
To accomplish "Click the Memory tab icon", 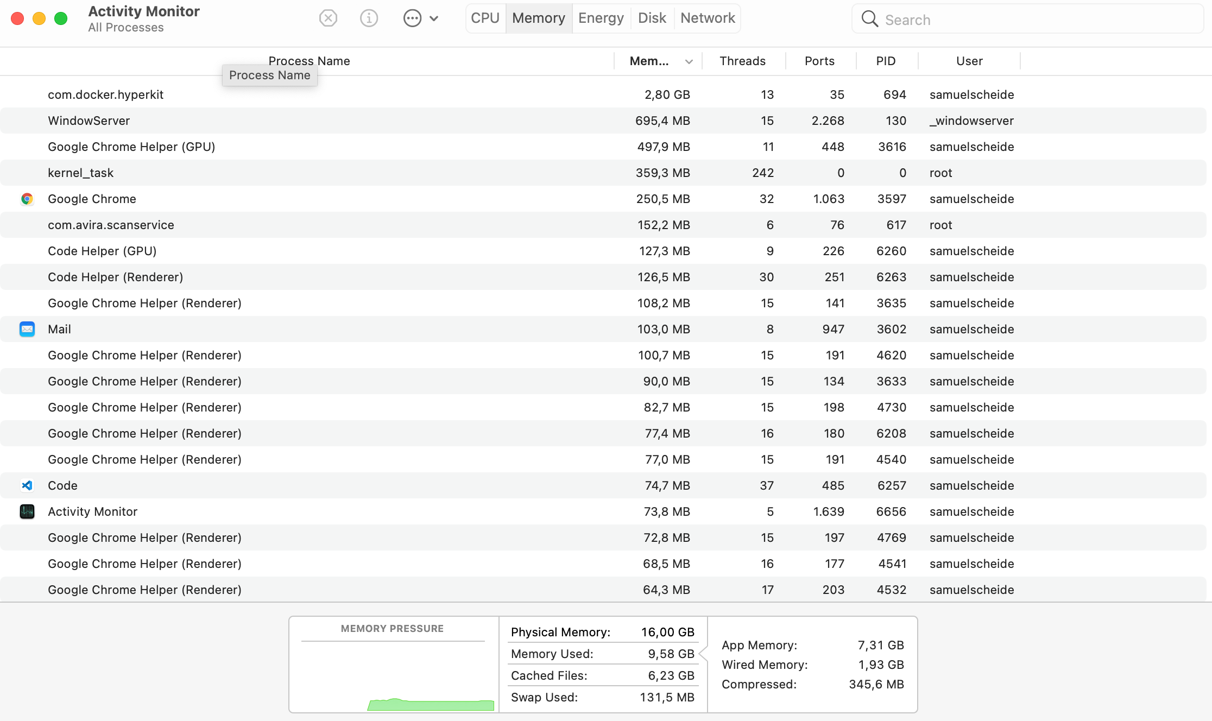I will [x=538, y=17].
